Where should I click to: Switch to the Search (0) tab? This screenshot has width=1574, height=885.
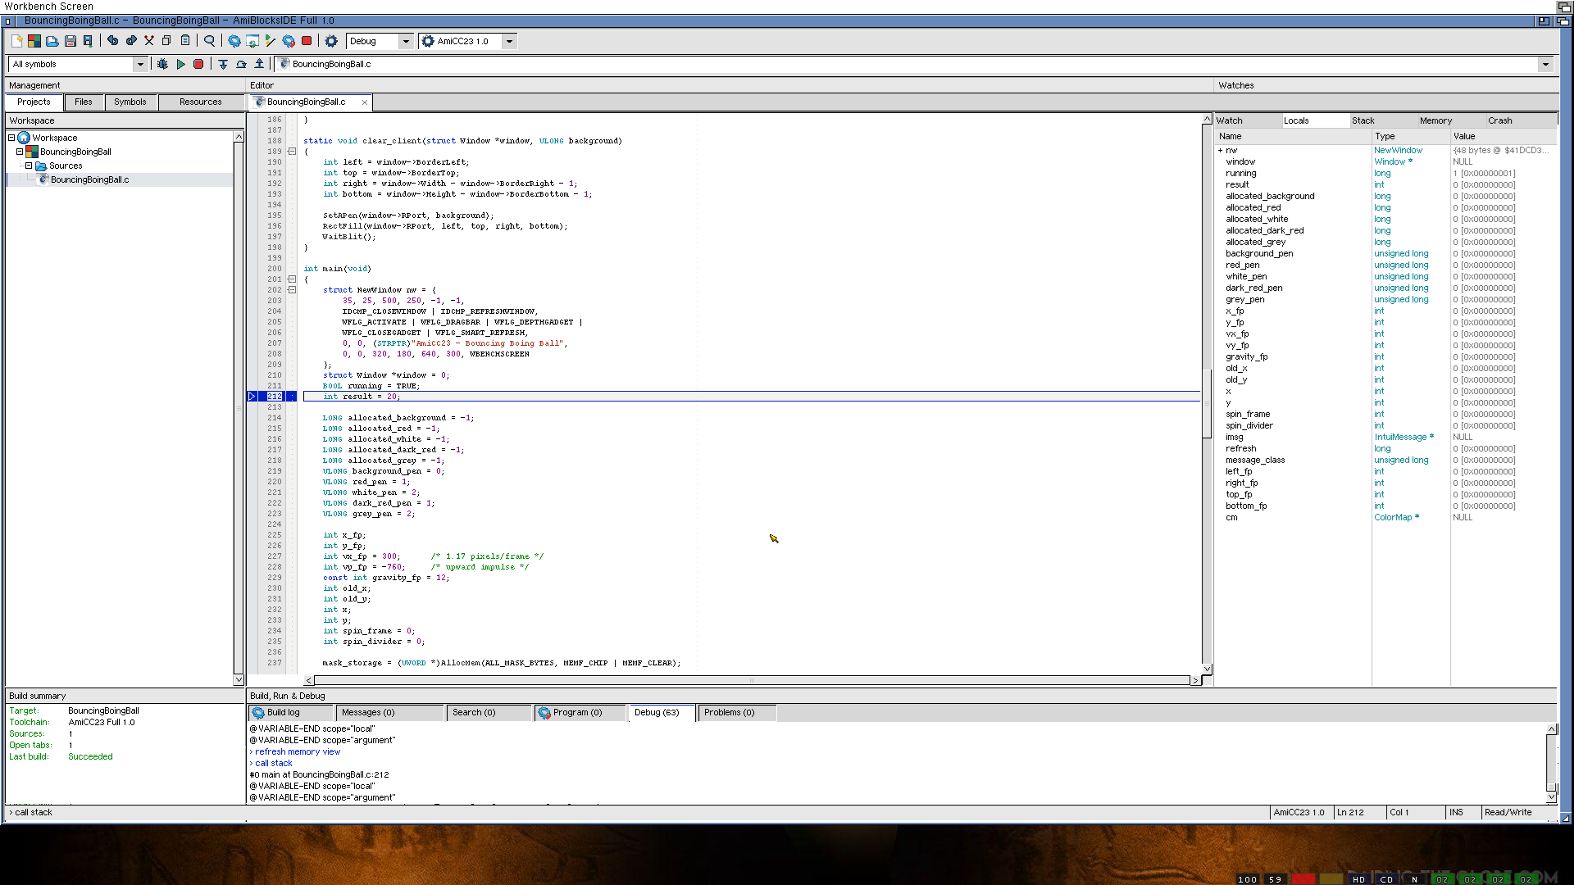point(489,713)
